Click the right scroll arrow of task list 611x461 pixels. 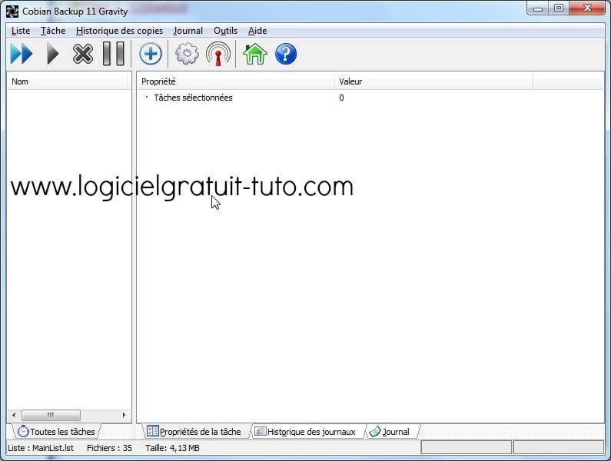coord(124,415)
